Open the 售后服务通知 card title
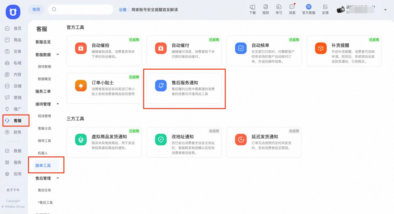The width and height of the screenshot is (394, 214). [185, 83]
